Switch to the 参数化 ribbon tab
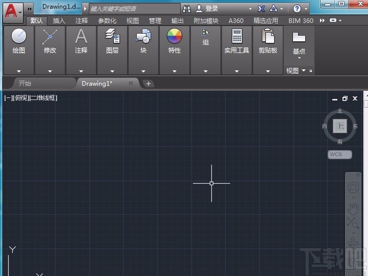 click(107, 21)
